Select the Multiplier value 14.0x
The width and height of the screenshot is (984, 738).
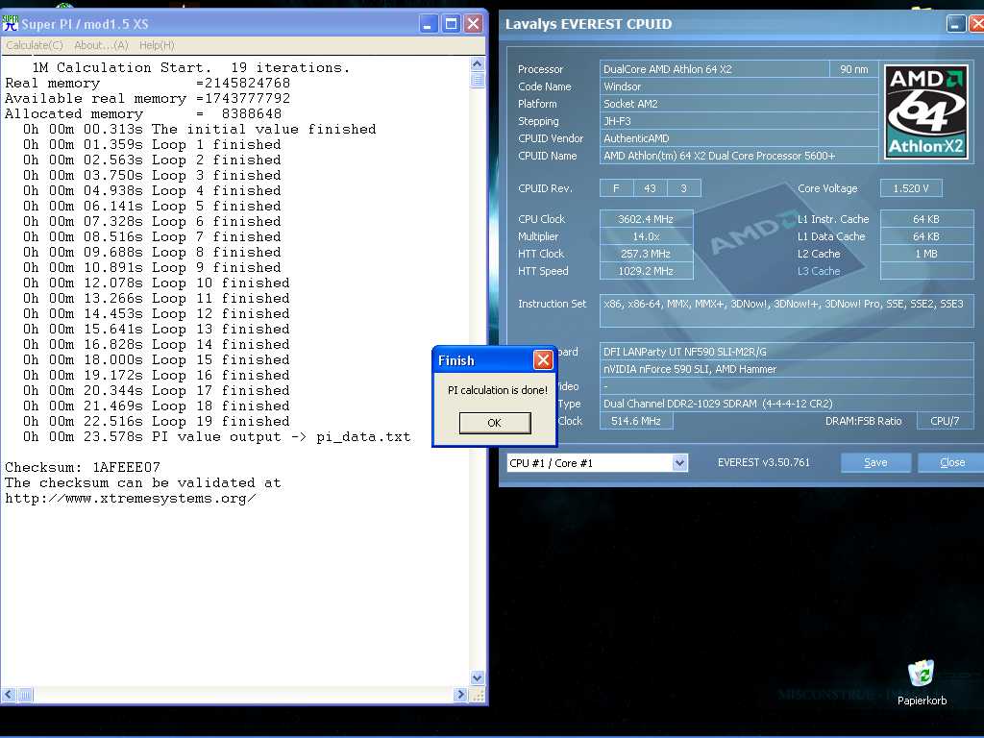pyautogui.click(x=647, y=236)
